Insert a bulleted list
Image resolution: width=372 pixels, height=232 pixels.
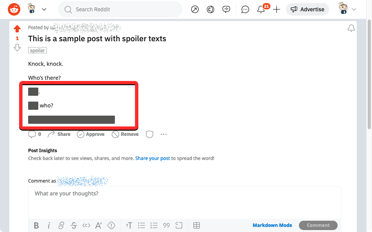click(141, 225)
